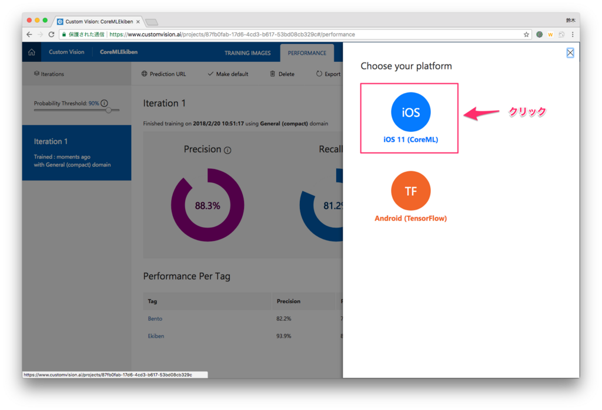The width and height of the screenshot is (602, 410).
Task: Click the browser back arrow
Action: click(29, 35)
